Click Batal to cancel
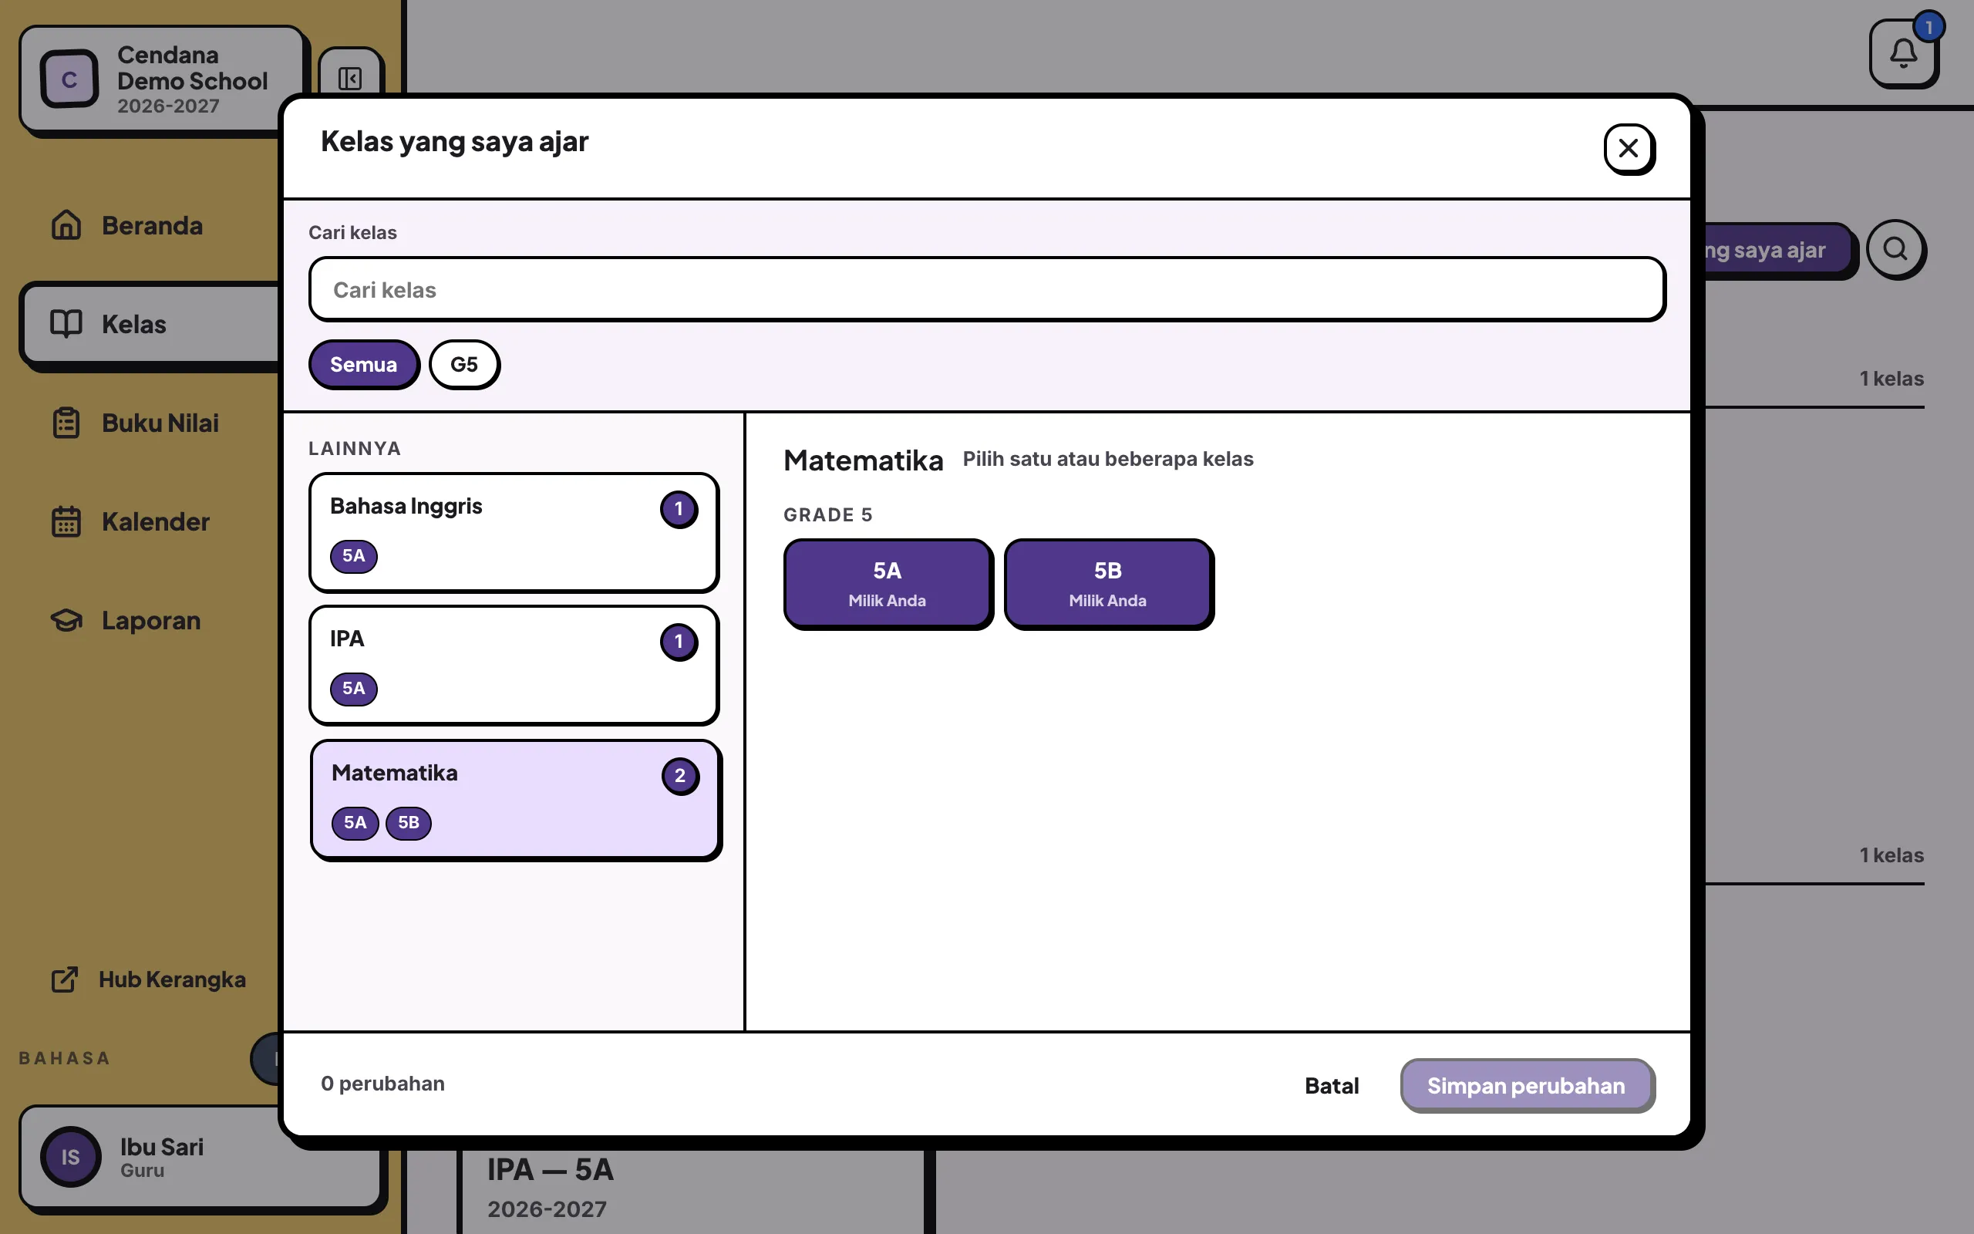 pos(1331,1085)
